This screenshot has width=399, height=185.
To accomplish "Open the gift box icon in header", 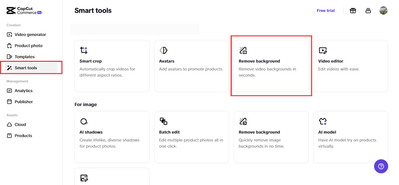I will pyautogui.click(x=353, y=11).
